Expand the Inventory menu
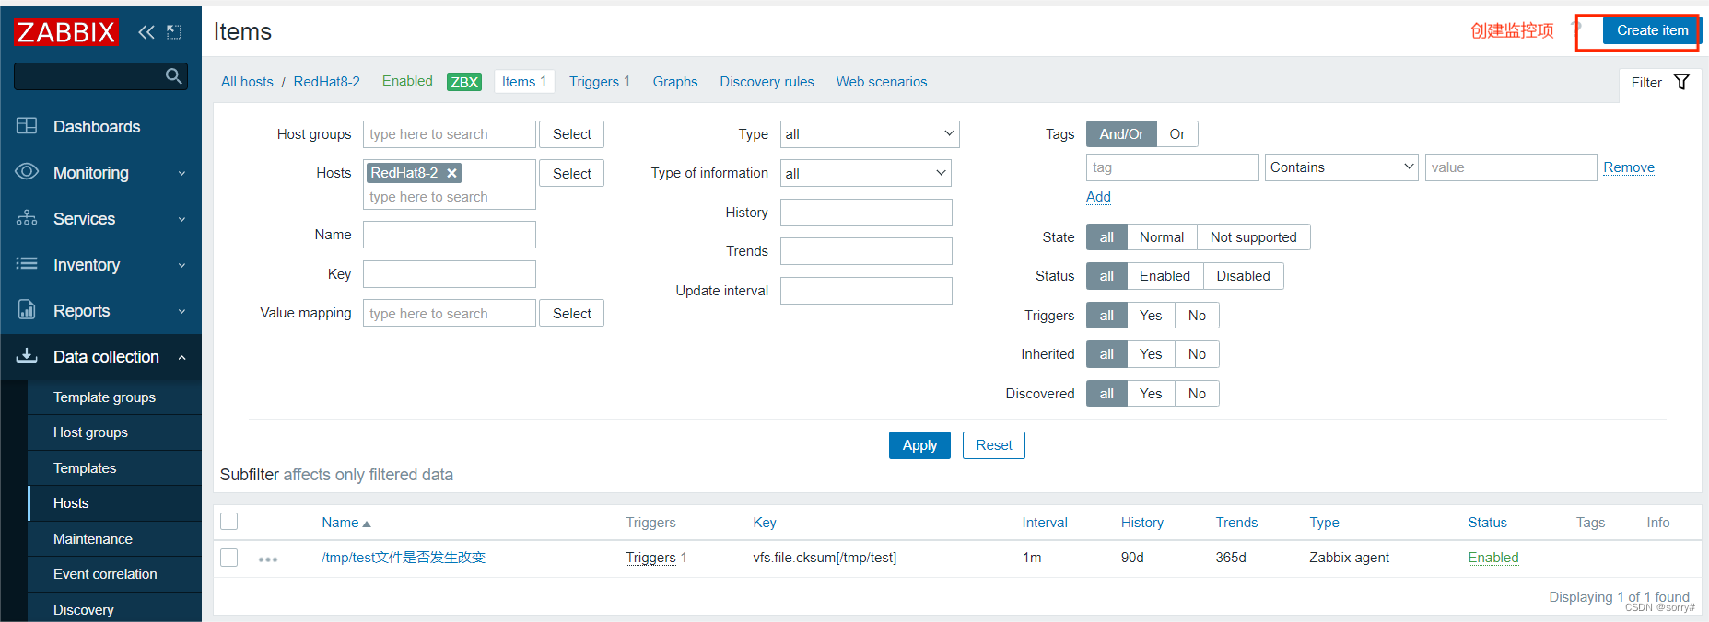The height and width of the screenshot is (622, 1709). pyautogui.click(x=181, y=265)
